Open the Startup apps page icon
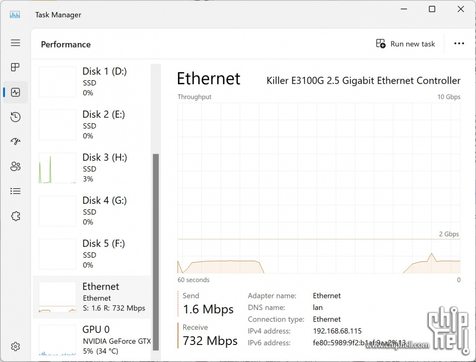476x362 pixels. pyautogui.click(x=16, y=142)
